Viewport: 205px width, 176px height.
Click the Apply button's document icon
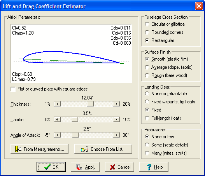79,167
